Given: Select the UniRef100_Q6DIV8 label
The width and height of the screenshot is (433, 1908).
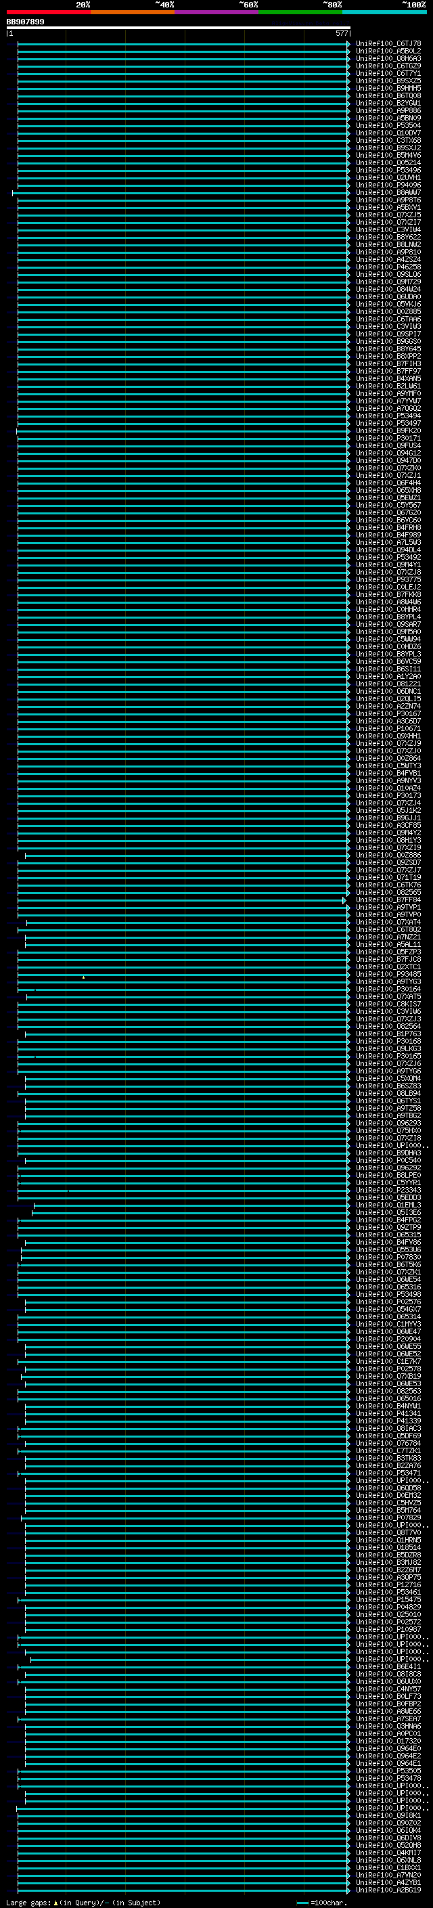Looking at the screenshot, I should click(x=388, y=1838).
